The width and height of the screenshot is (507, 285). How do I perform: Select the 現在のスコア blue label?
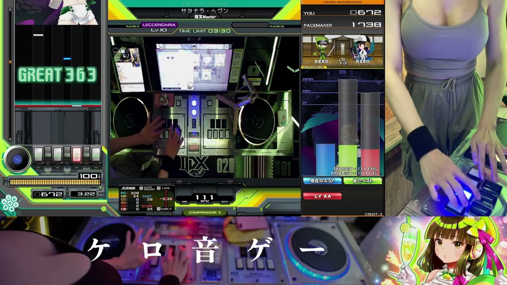click(x=322, y=181)
